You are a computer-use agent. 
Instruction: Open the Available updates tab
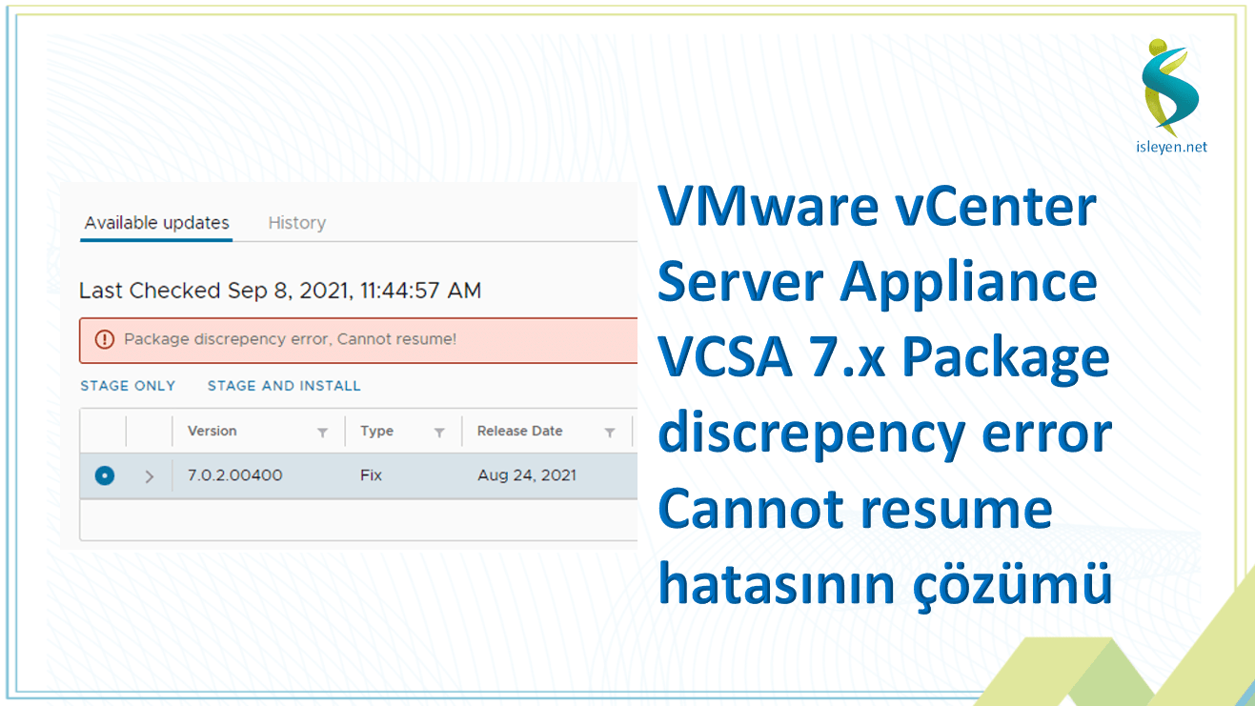[x=156, y=223]
